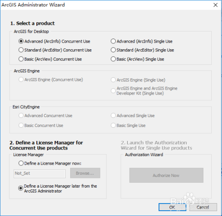Click the Cancel button
Image resolution: width=222 pixels, height=216 pixels.
[203, 207]
